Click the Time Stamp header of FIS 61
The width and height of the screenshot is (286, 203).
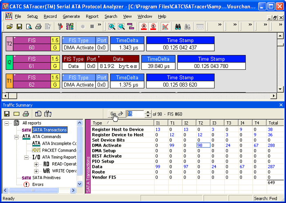coord(211,59)
